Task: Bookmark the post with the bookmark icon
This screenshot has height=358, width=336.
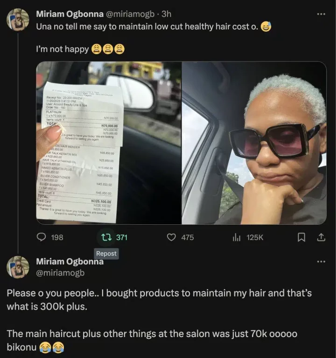Action: pyautogui.click(x=301, y=237)
